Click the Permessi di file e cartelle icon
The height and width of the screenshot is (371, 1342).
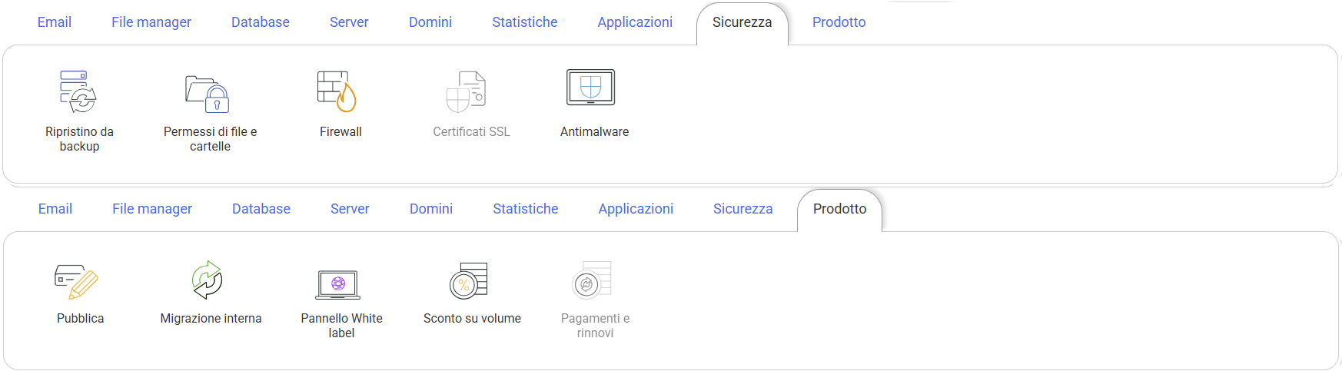[208, 94]
